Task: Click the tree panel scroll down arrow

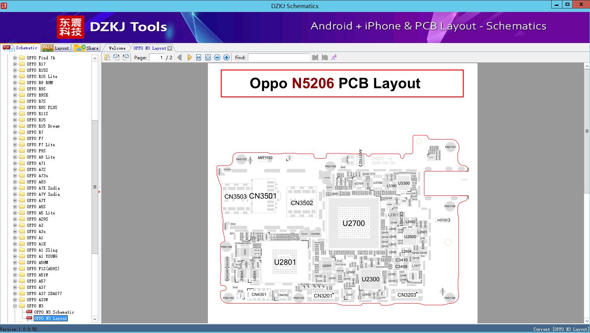Action: pyautogui.click(x=95, y=319)
